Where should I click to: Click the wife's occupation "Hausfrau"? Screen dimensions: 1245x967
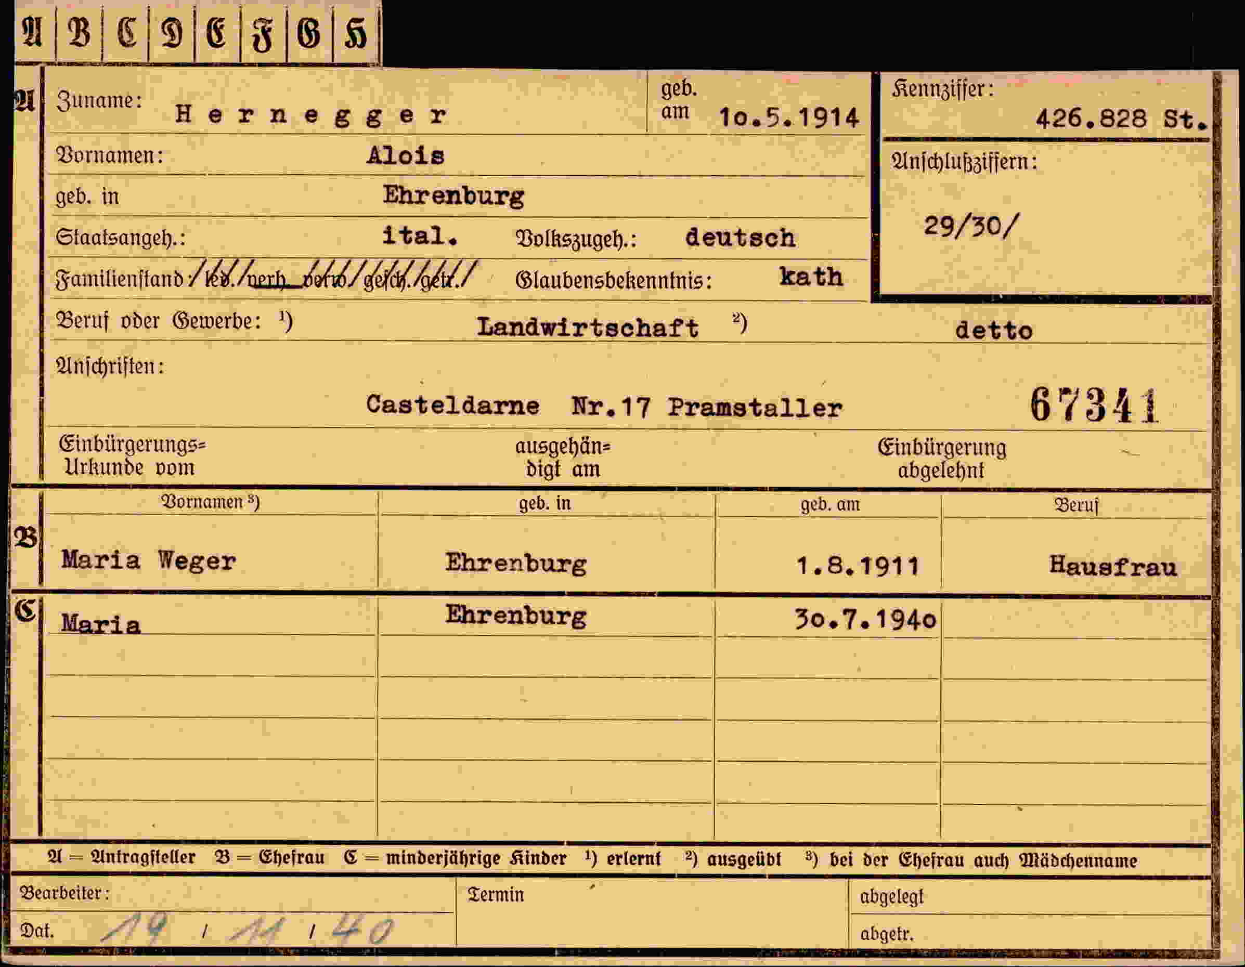[1113, 566]
